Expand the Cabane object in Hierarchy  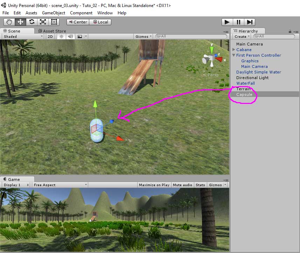click(x=233, y=50)
